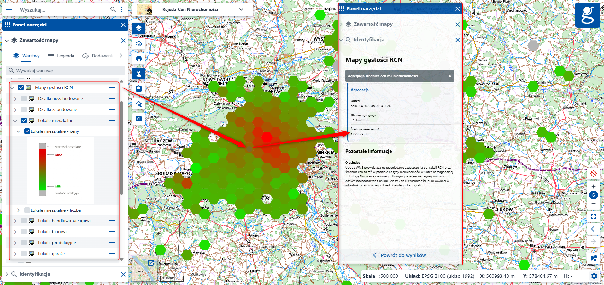The height and width of the screenshot is (285, 604).
Task: Toggle fullscreen map view
Action: point(593,216)
